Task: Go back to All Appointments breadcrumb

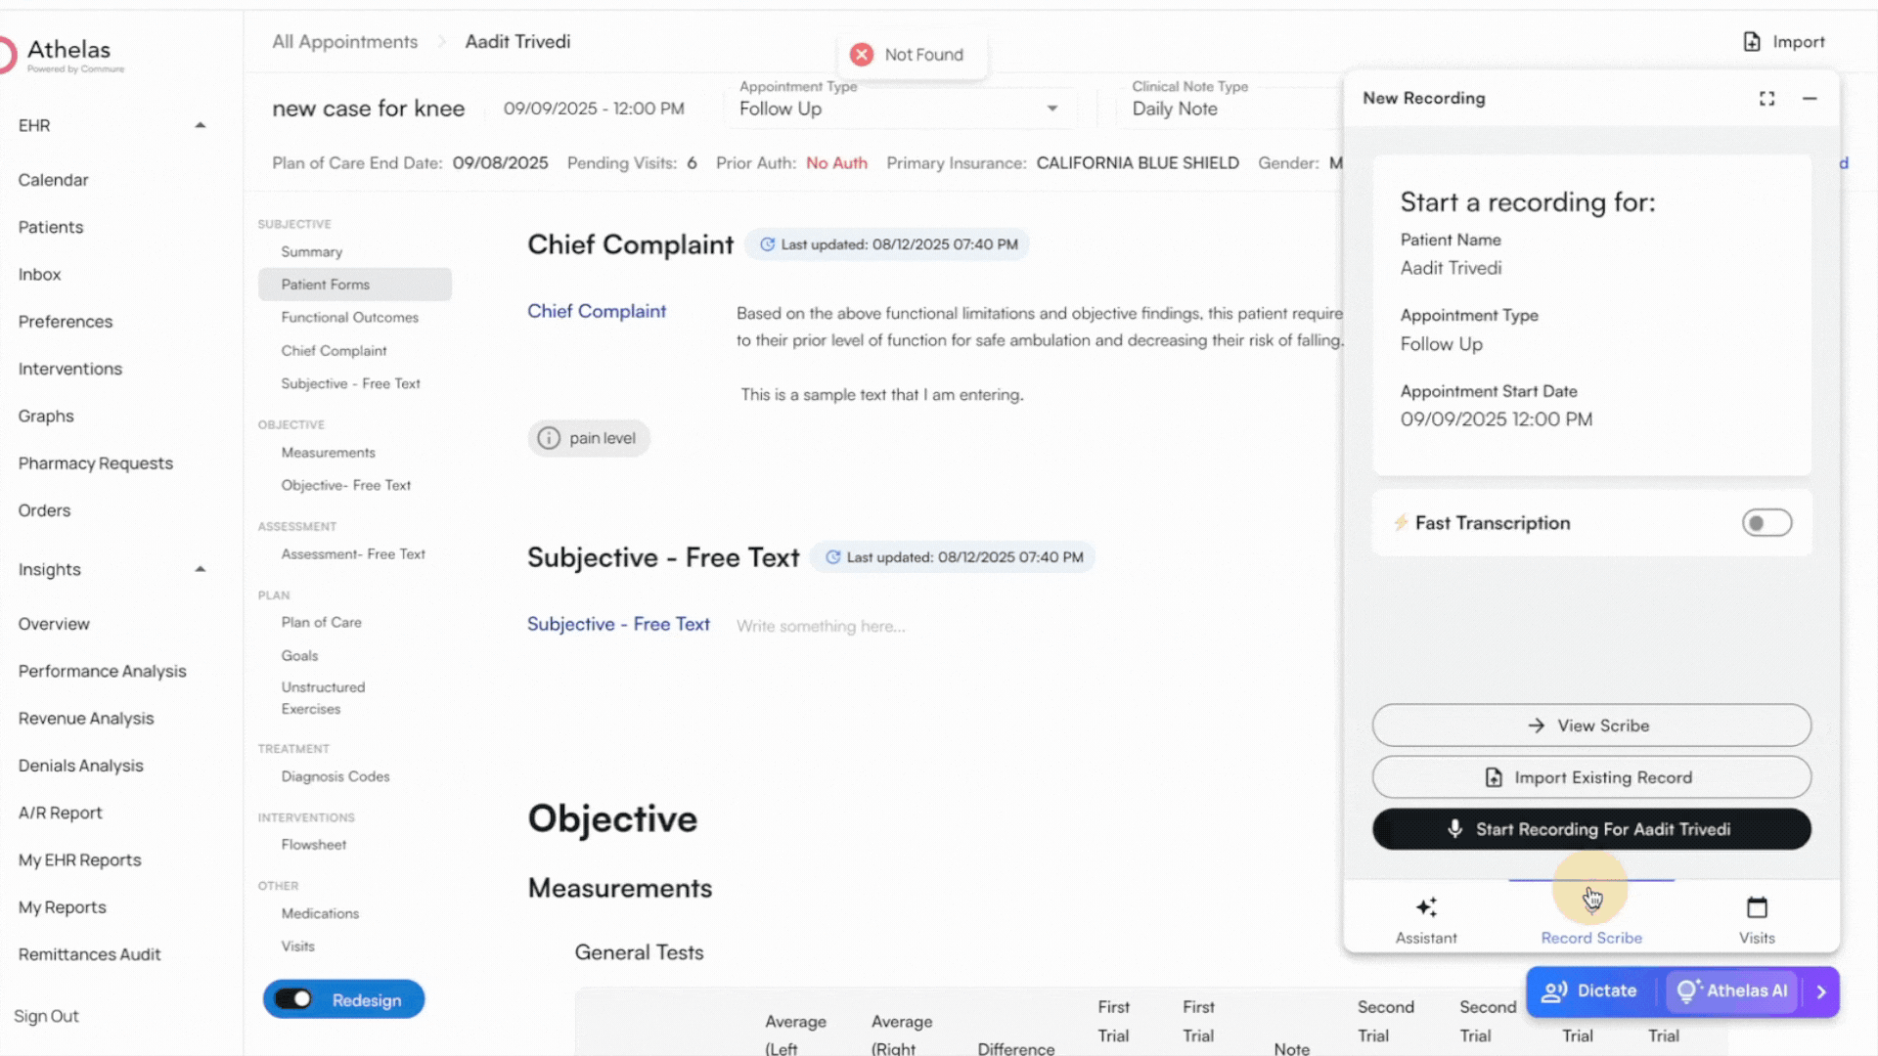Action: [x=344, y=42]
